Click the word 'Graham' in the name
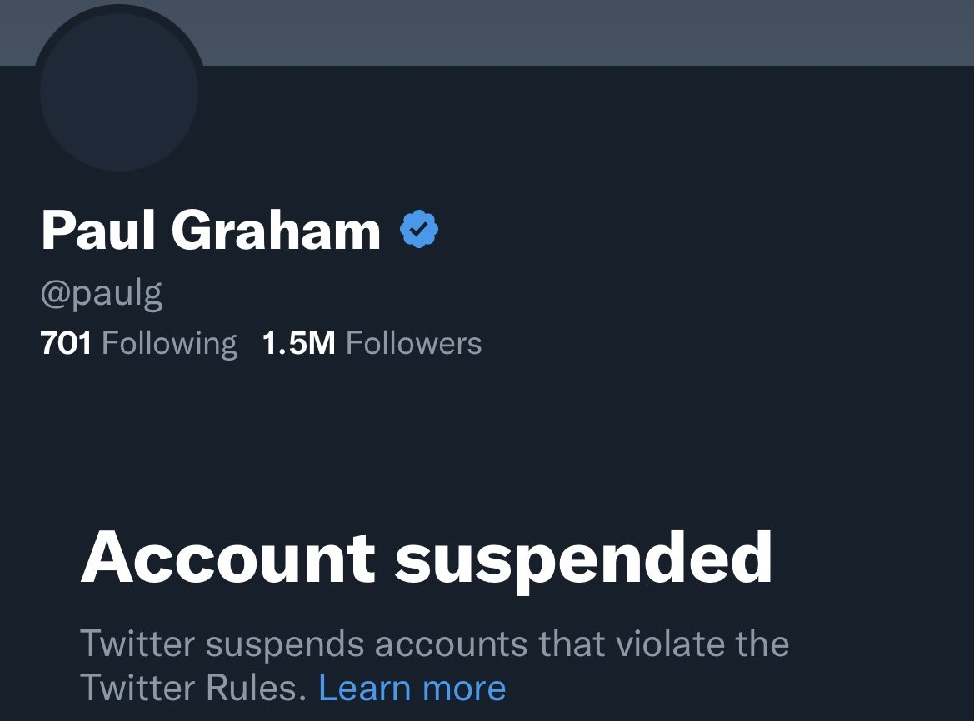This screenshot has height=721, width=974. point(276,230)
